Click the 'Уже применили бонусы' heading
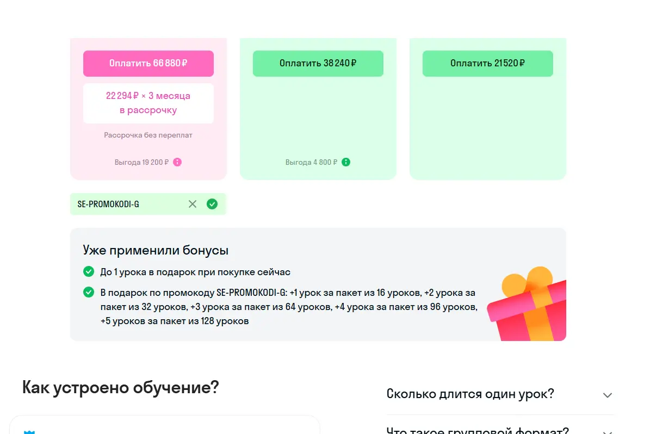The width and height of the screenshot is (650, 434). point(156,250)
